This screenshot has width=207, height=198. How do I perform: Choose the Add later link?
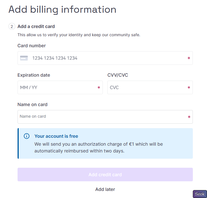[105, 189]
